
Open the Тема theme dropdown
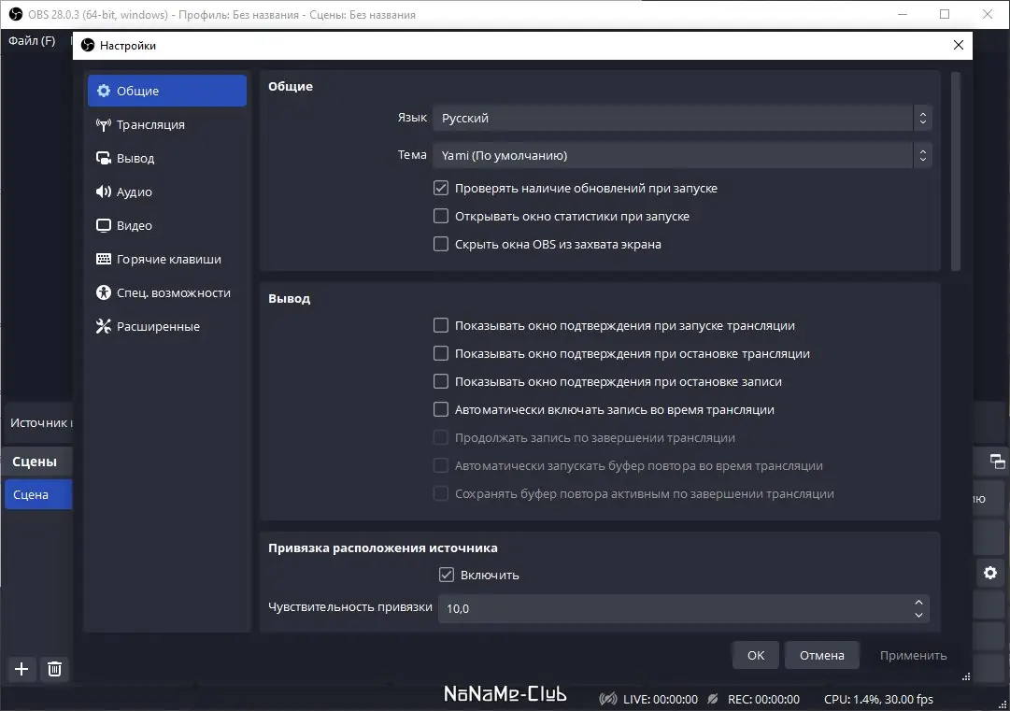pos(682,155)
